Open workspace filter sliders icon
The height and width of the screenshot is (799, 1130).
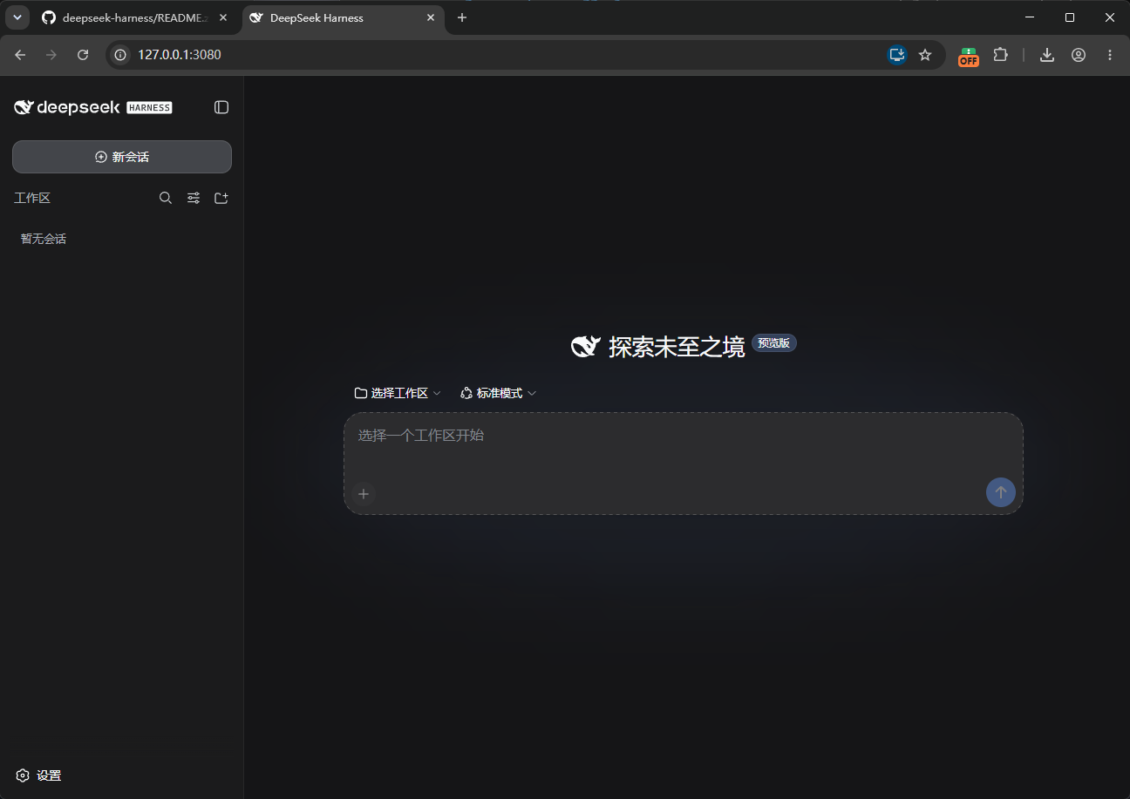click(194, 199)
